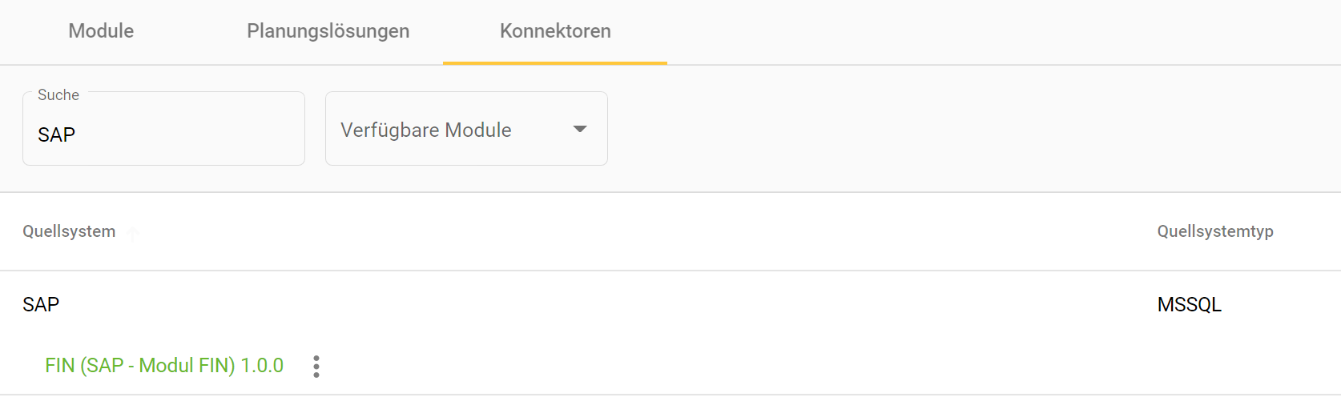Open the three-dot menu for FIN connector
Viewport: 1341px width, 397px height.
click(316, 367)
